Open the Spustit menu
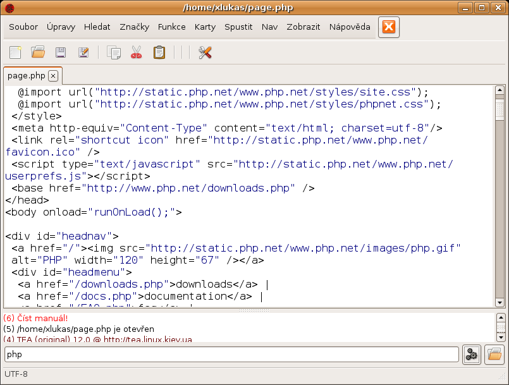The width and height of the screenshot is (509, 385). pyautogui.click(x=238, y=27)
